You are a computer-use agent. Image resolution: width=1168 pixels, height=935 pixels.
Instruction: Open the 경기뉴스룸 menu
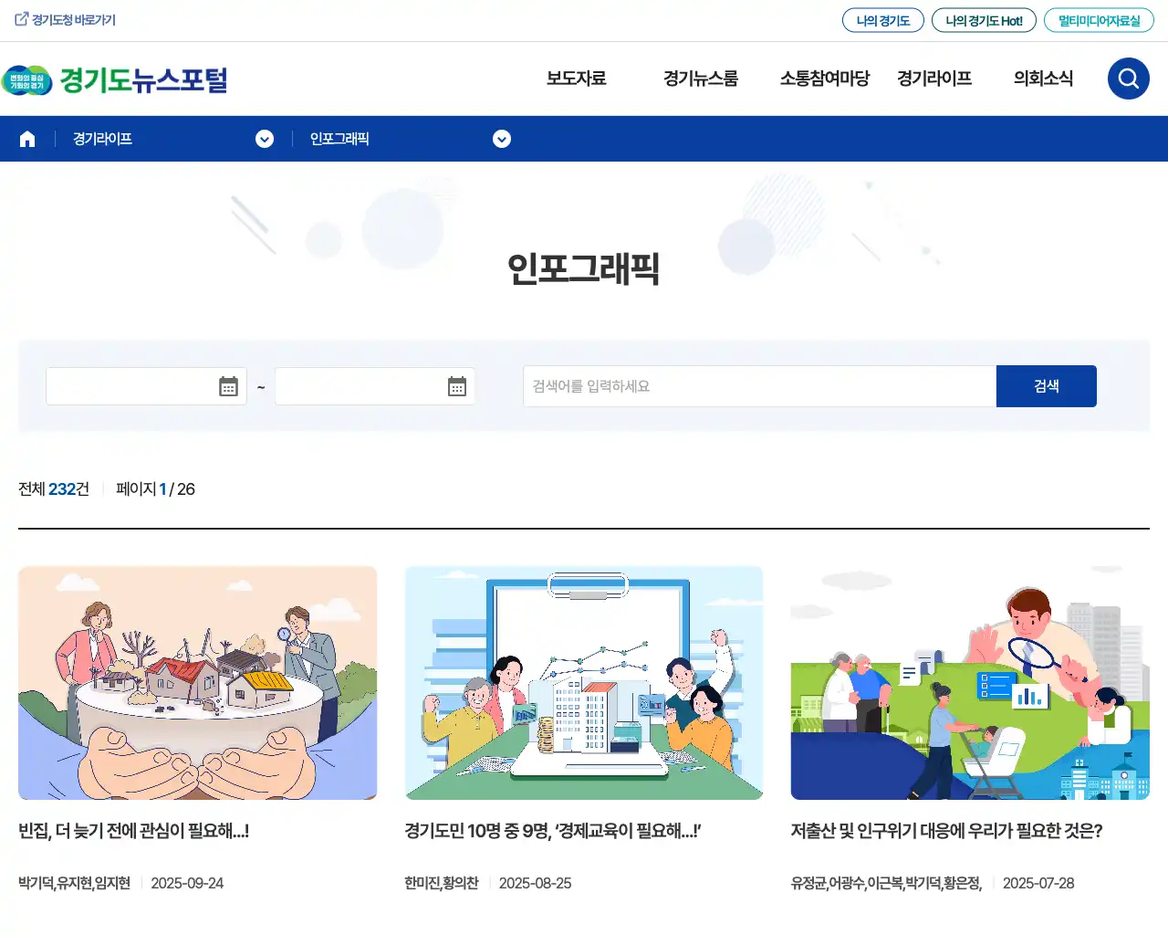pyautogui.click(x=701, y=79)
